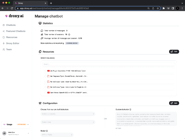The image size is (185, 139).
Task: Click the average messages per session icon
Action: click(42, 38)
